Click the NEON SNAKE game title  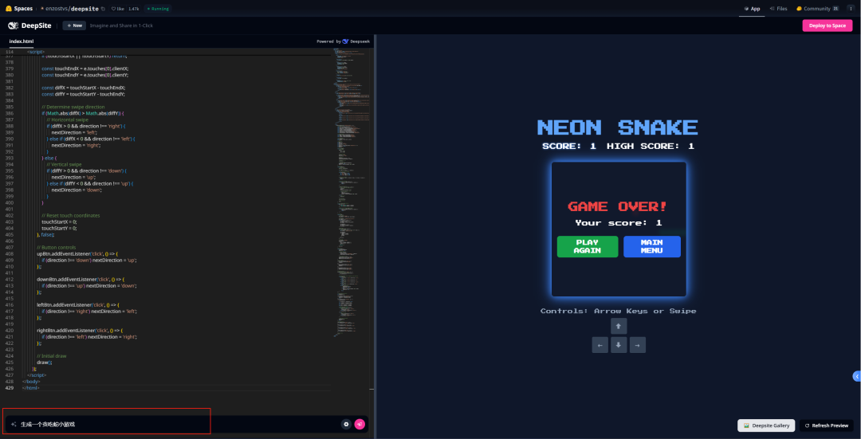(x=618, y=127)
